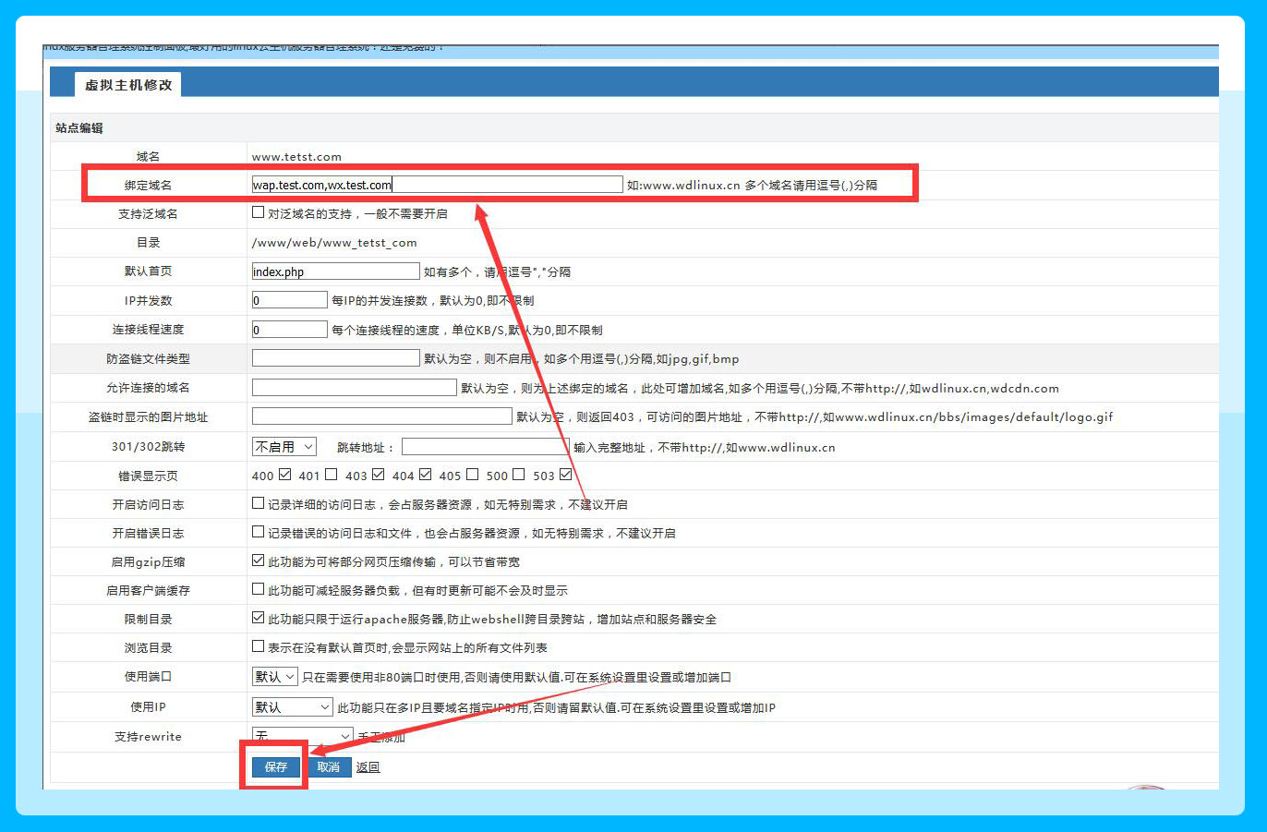Image resolution: width=1267 pixels, height=832 pixels.
Task: Enable the 开启访问日志 checkbox
Action: (x=259, y=503)
